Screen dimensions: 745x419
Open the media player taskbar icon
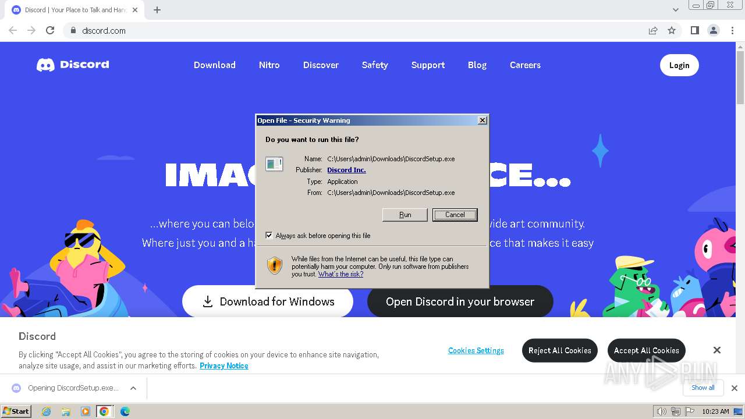(85, 411)
